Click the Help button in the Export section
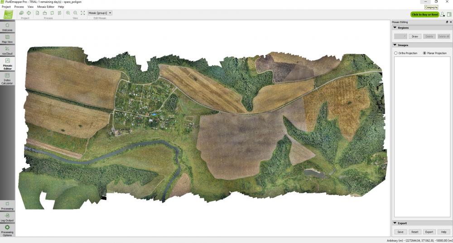 pyautogui.click(x=444, y=232)
